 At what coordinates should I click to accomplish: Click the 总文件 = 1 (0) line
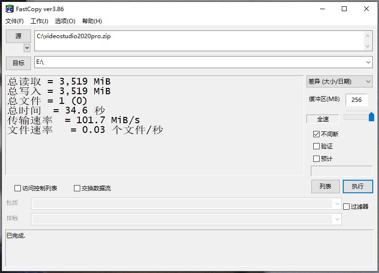point(47,101)
